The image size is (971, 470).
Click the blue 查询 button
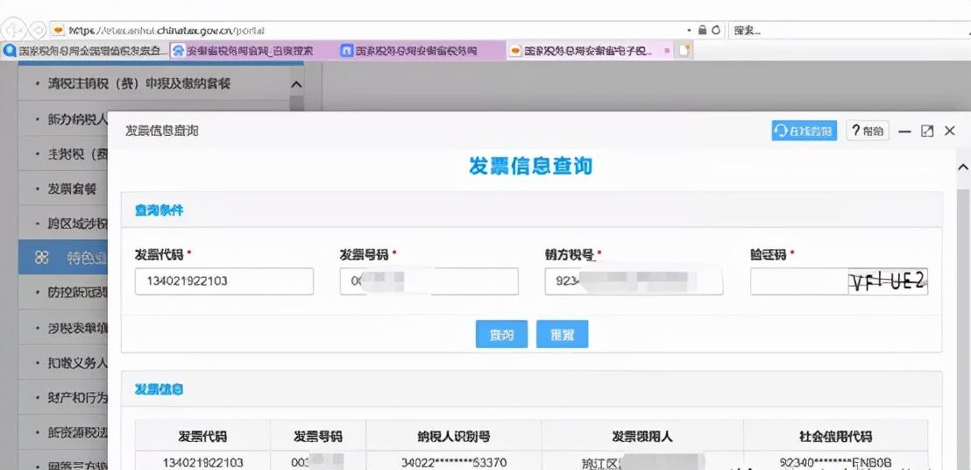coord(501,334)
